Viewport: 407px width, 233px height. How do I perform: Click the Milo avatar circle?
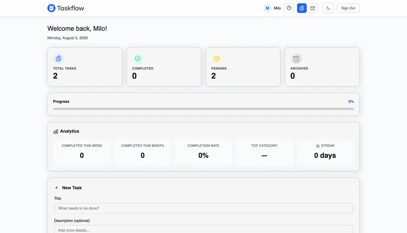click(x=267, y=8)
